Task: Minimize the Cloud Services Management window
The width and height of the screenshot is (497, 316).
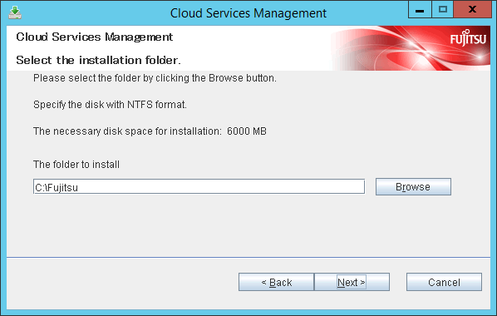Action: click(x=420, y=9)
